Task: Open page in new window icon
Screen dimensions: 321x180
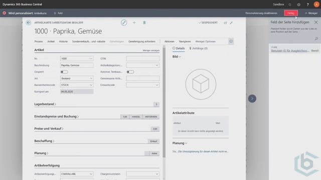Action: point(225,22)
